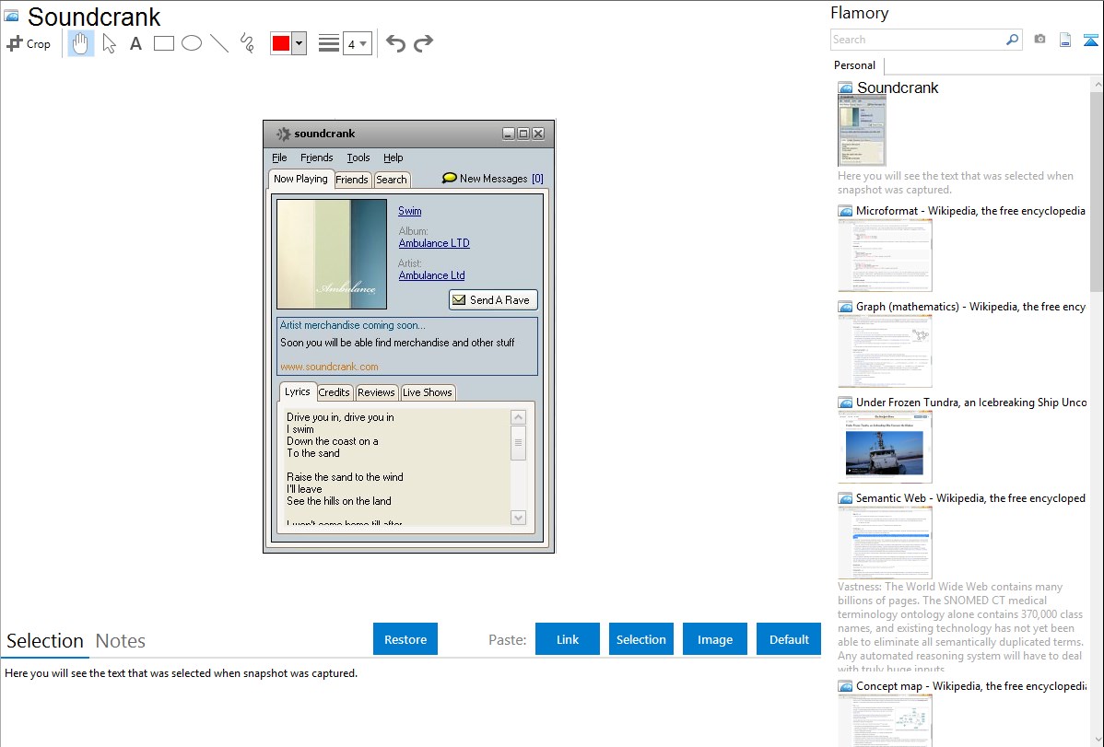Screen dimensions: 1104x747
Task: Open the Under Frozen Tundra snapshot thumbnail
Action: click(885, 447)
